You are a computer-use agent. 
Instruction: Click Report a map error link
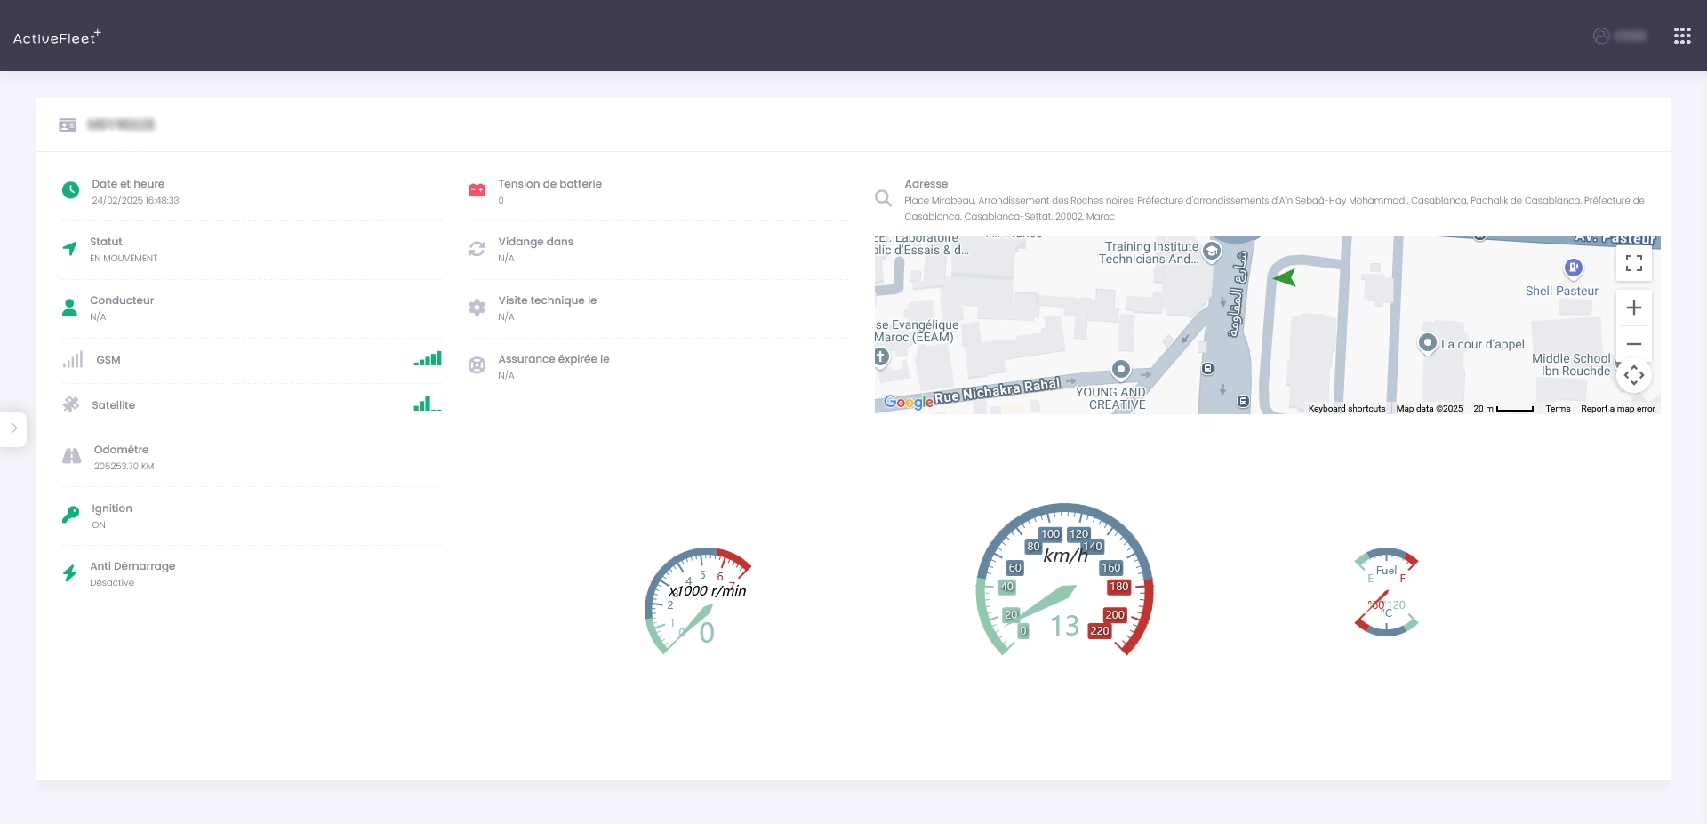tap(1617, 409)
